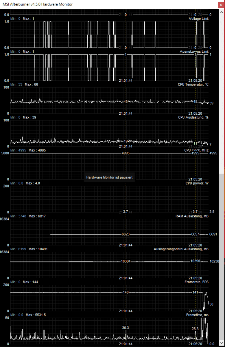Click the 'Min : 6199' pagefile value
Screen dimensions: 225x347
[18, 249]
